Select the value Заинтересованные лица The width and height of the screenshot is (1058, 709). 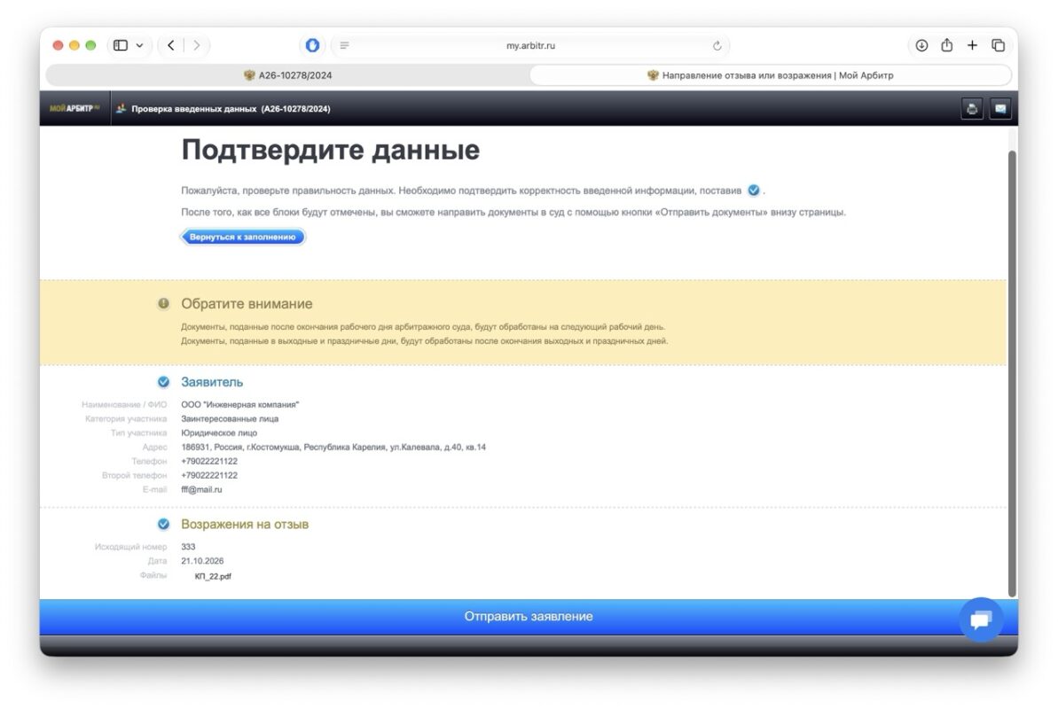230,419
